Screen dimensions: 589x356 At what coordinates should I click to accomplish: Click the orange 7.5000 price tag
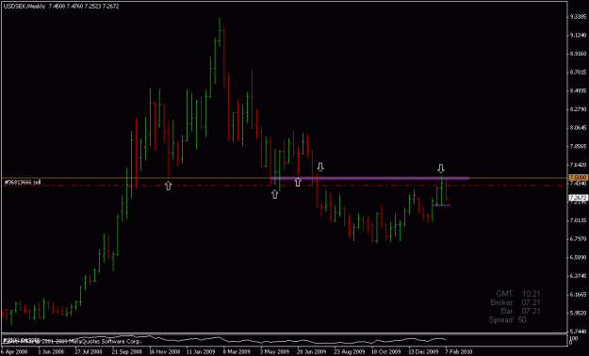[x=578, y=177]
